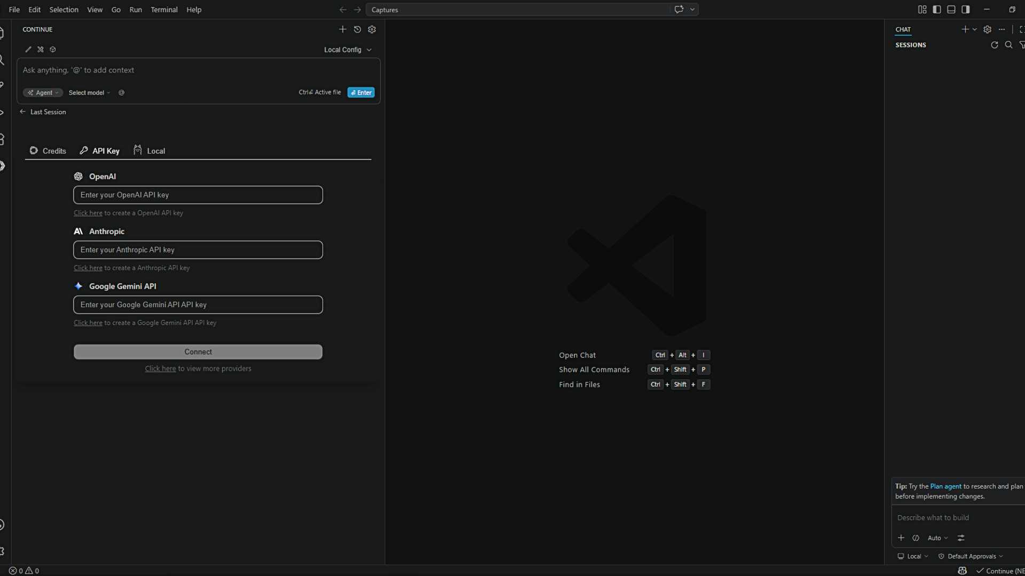This screenshot has width=1025, height=576.
Task: Toggle Secondary Side Bar visibility
Action: (x=966, y=10)
